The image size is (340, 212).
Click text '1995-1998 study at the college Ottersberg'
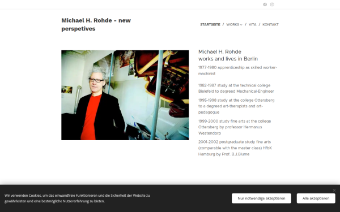click(236, 101)
